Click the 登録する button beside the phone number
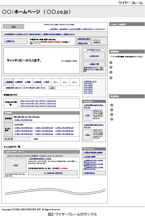 pyautogui.click(x=16, y=41)
